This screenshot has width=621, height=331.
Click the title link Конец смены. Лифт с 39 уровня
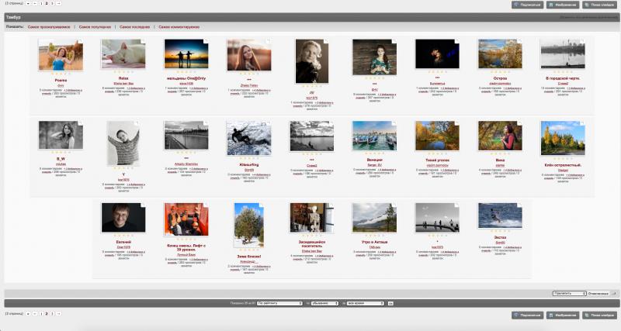(186, 247)
